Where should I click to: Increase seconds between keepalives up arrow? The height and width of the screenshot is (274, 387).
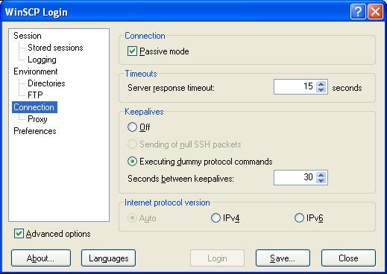pyautogui.click(x=321, y=175)
